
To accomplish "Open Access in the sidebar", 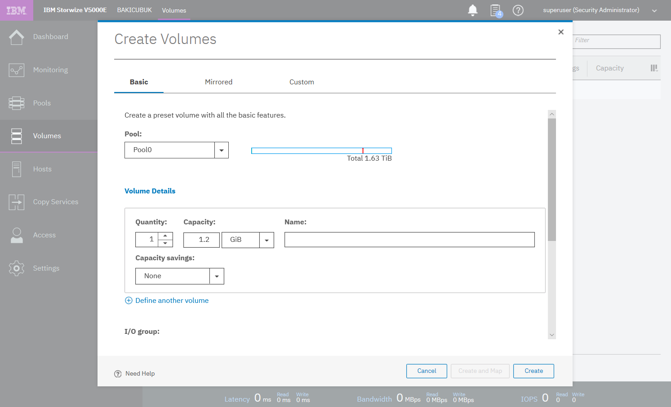I will (x=49, y=235).
